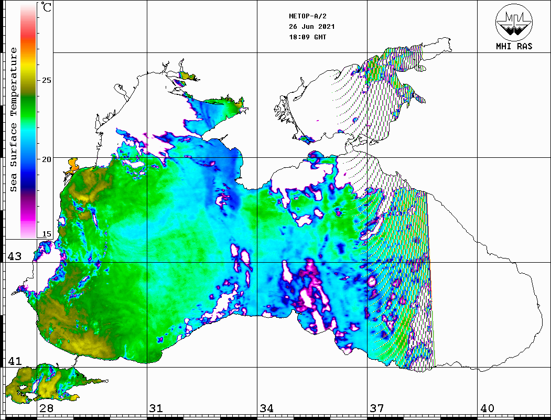
Task: Click the temperature color scale bar
Action: click(x=28, y=120)
